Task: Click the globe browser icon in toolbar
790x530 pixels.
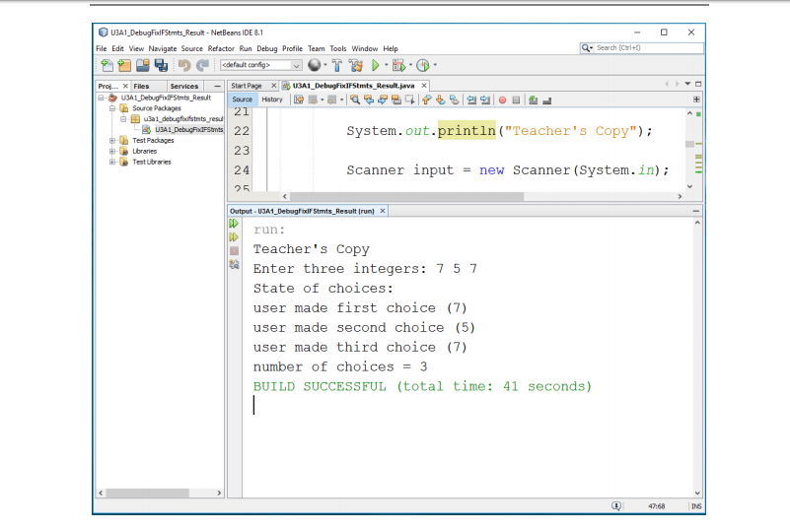Action: [x=314, y=64]
